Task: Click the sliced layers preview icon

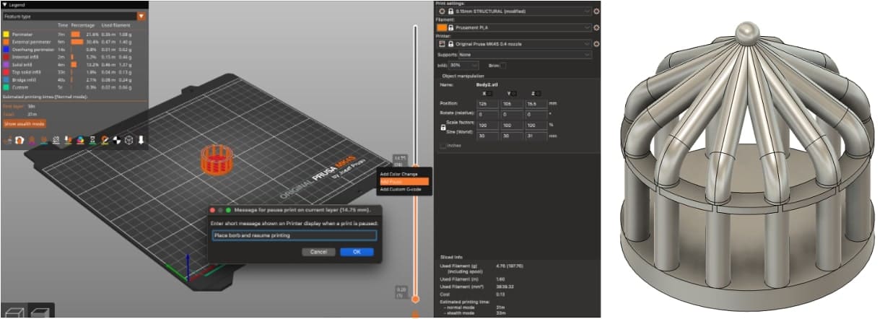Action: pyautogui.click(x=41, y=312)
